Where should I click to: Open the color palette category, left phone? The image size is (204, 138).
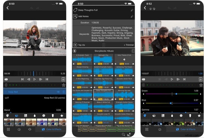click(7, 115)
